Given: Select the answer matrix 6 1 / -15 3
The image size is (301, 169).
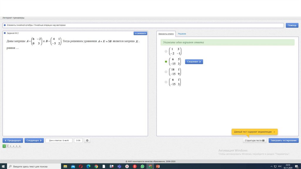Looking at the screenshot, I should pyautogui.click(x=166, y=82).
